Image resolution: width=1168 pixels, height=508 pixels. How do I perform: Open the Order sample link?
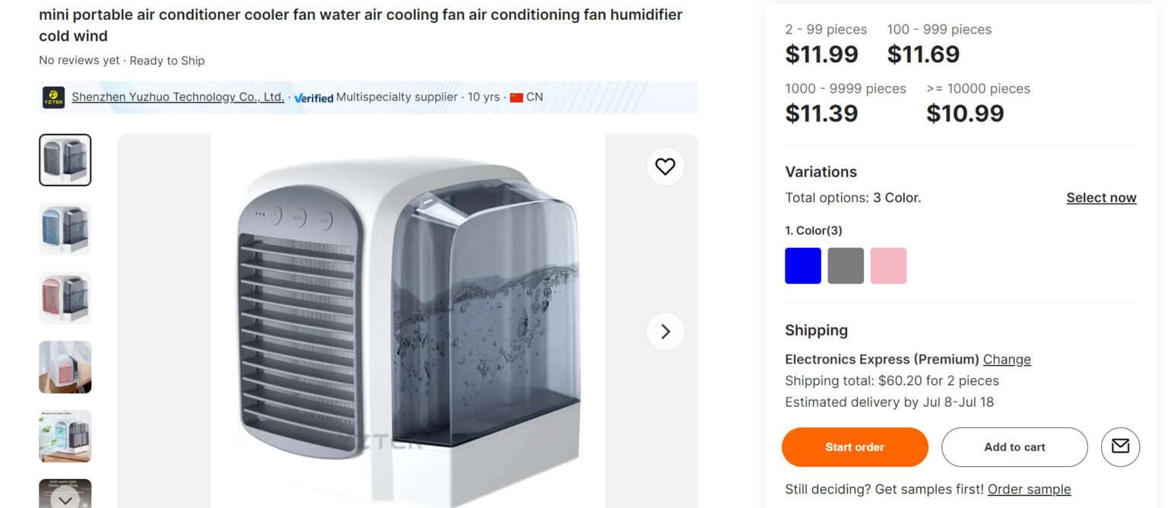coord(1028,489)
